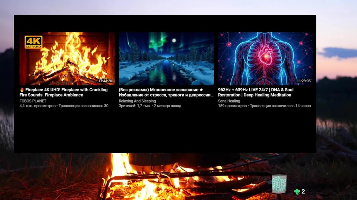Image resolution: width=357 pixels, height=200 pixels.
Task: Click '4,4 тыс. просмотров' view count text
Action: [37, 106]
